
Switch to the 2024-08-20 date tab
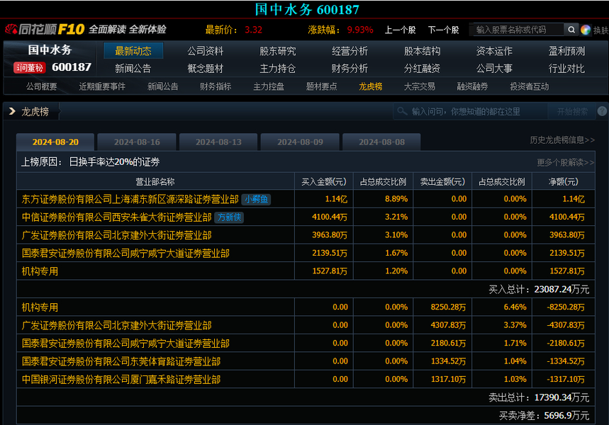pos(55,142)
